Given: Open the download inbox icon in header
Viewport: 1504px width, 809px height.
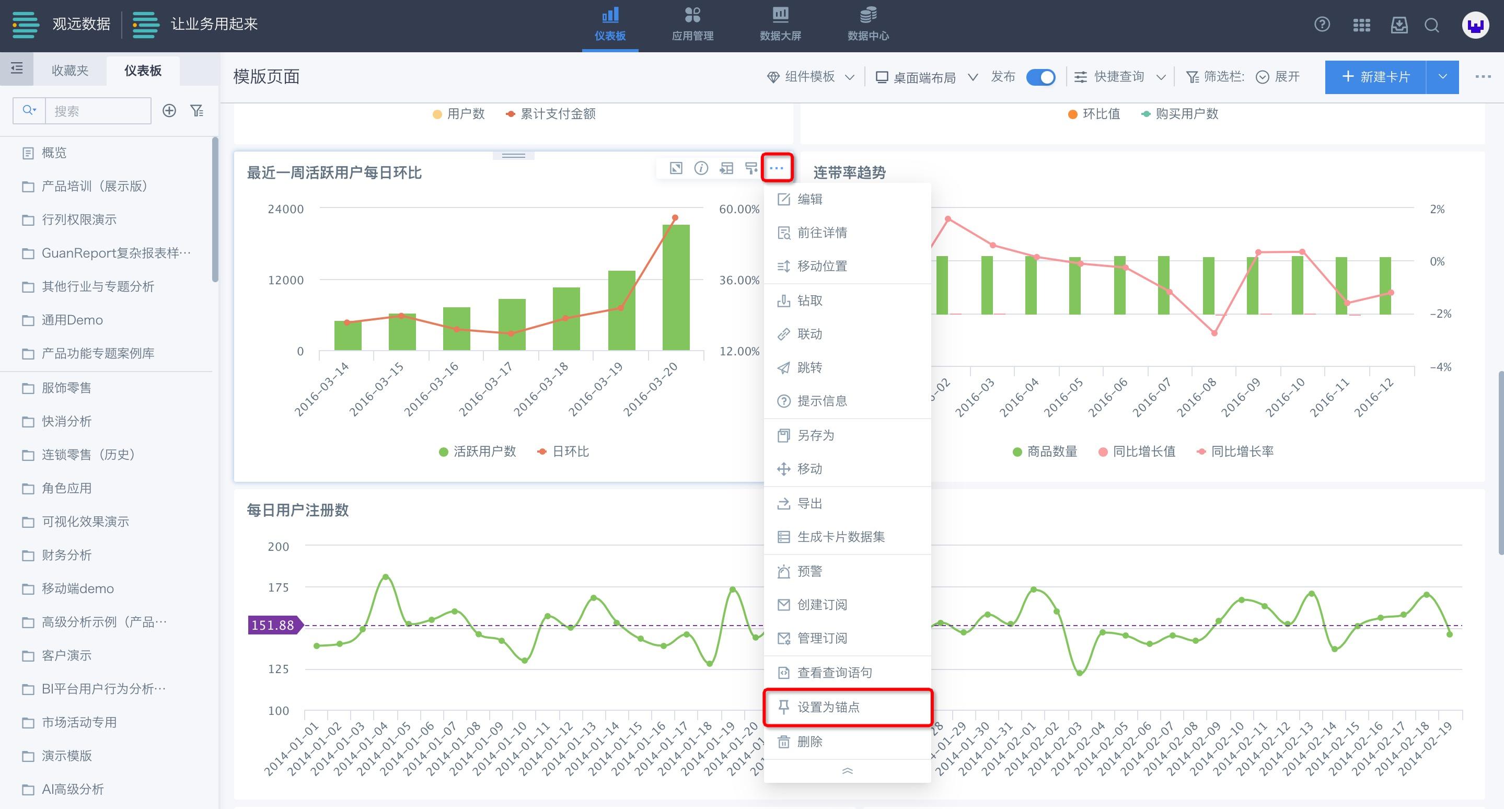Looking at the screenshot, I should pos(1399,25).
